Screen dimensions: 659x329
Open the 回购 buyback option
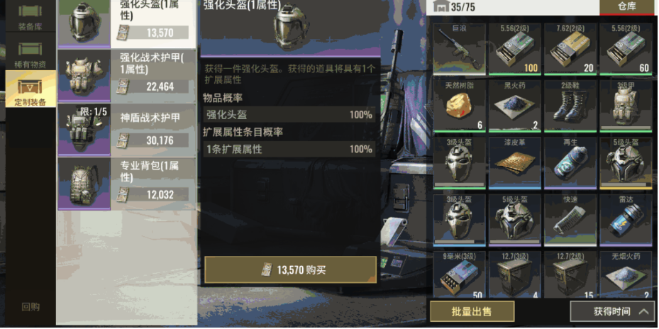click(x=31, y=307)
